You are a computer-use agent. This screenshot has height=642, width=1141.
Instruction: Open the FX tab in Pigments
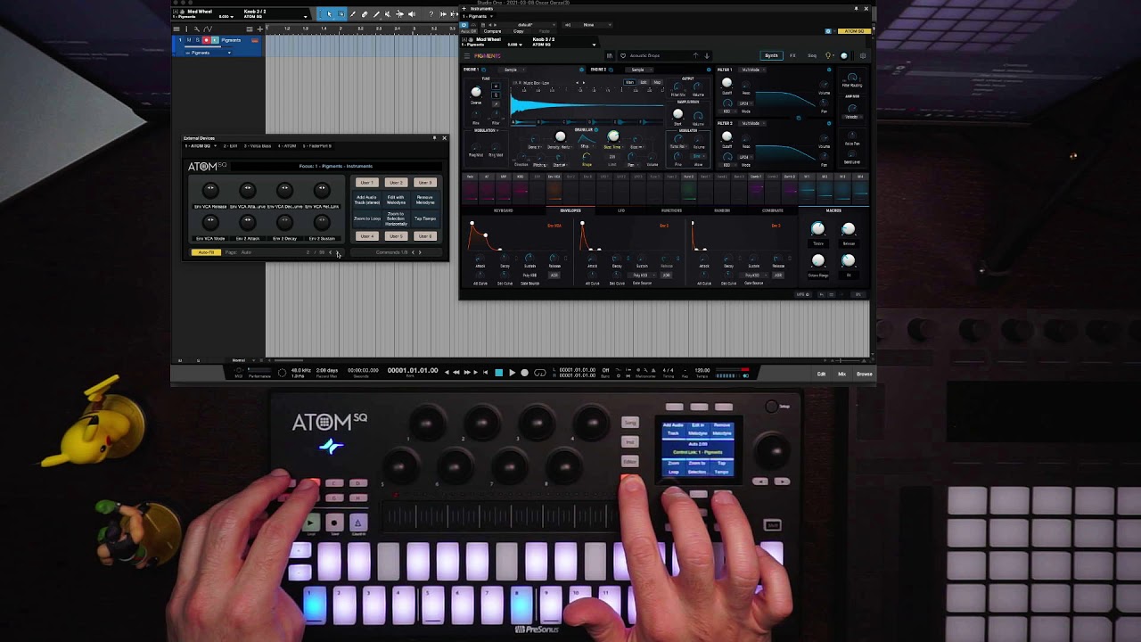(792, 55)
